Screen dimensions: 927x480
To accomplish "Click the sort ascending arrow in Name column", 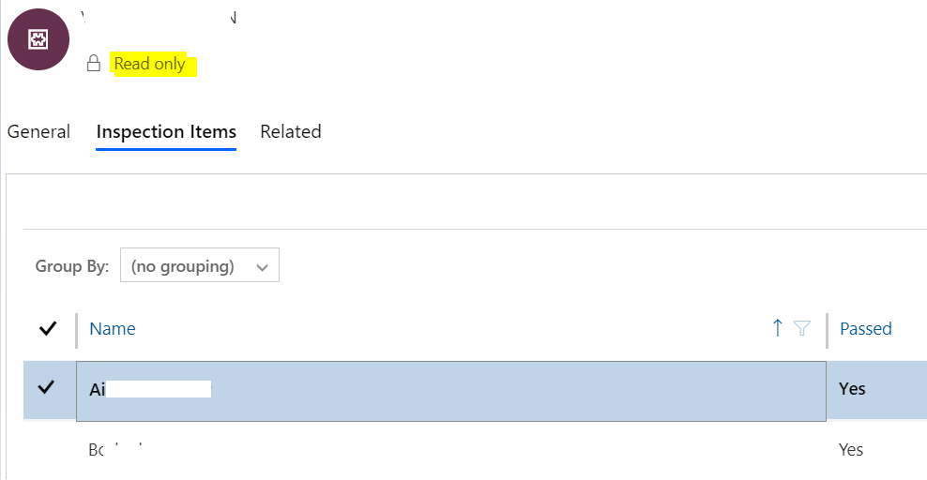I will coord(778,328).
